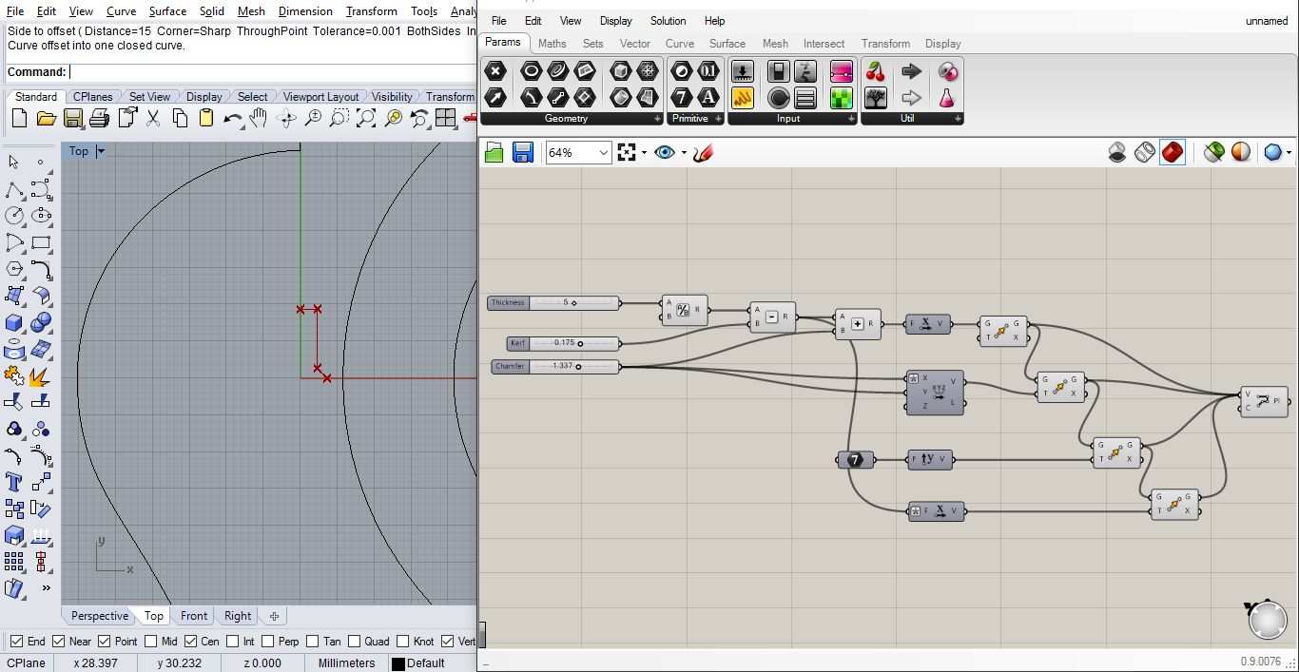Viewport: 1299px width, 672px height.
Task: Click the Millimeters units status button
Action: (346, 662)
